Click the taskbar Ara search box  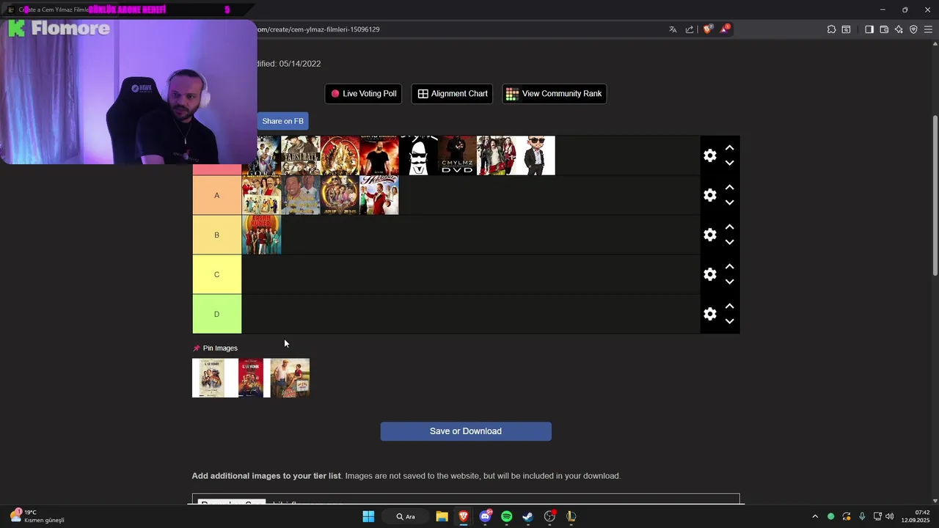[406, 516]
